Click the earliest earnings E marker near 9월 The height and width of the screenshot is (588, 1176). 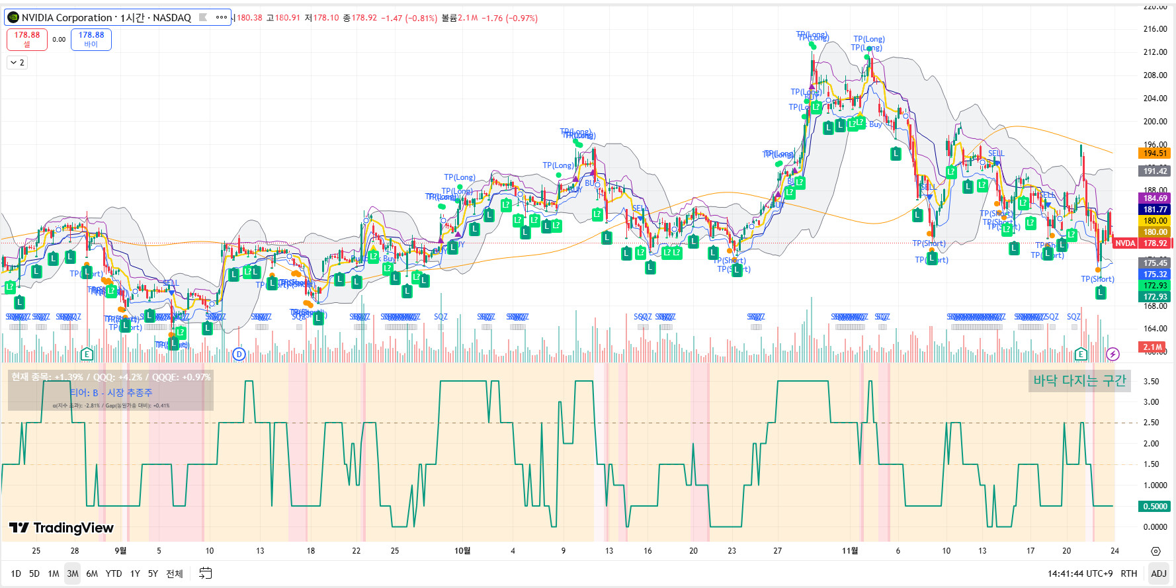[87, 355]
